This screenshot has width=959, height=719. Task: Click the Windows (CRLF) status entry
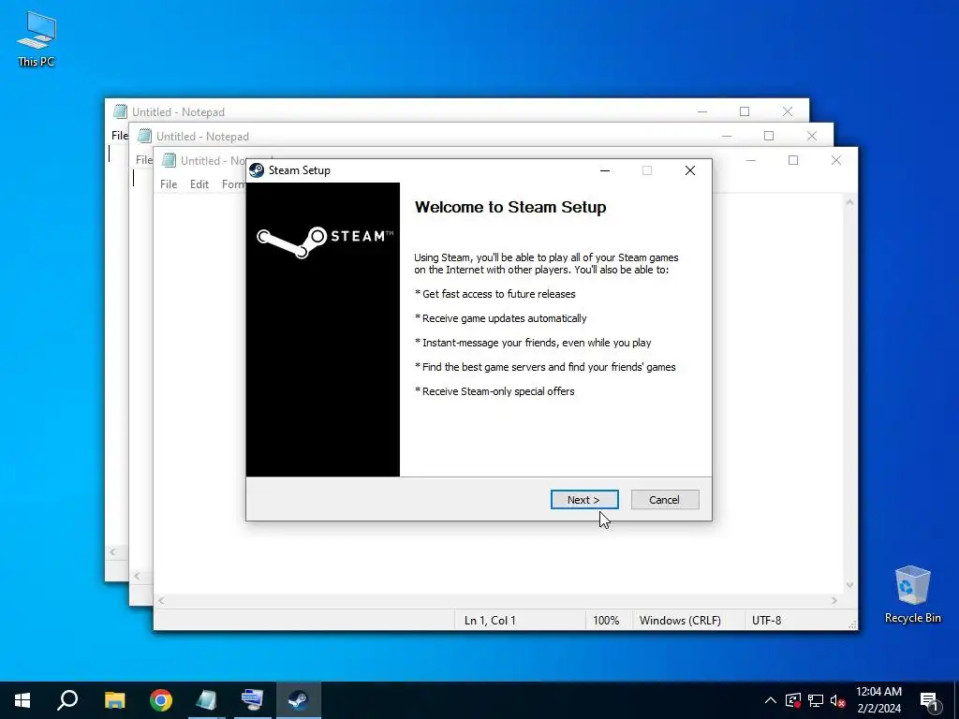(x=680, y=620)
